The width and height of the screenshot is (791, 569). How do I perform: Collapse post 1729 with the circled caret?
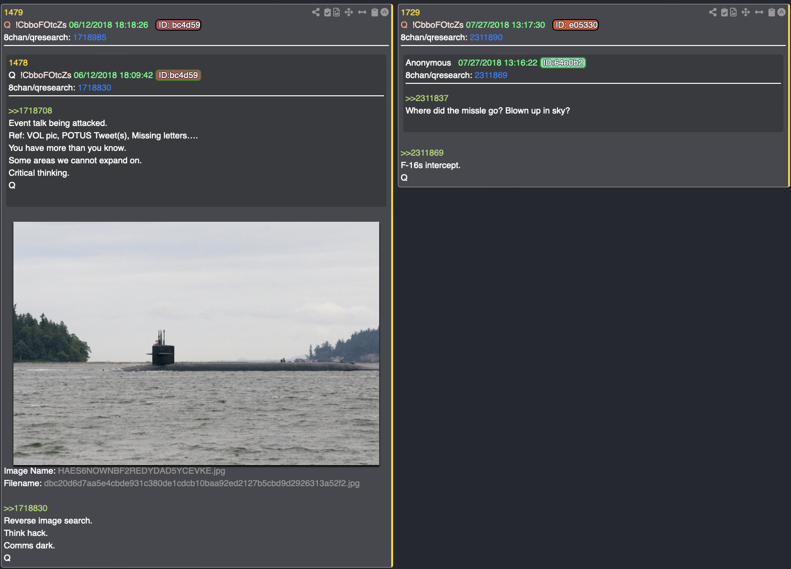[781, 12]
